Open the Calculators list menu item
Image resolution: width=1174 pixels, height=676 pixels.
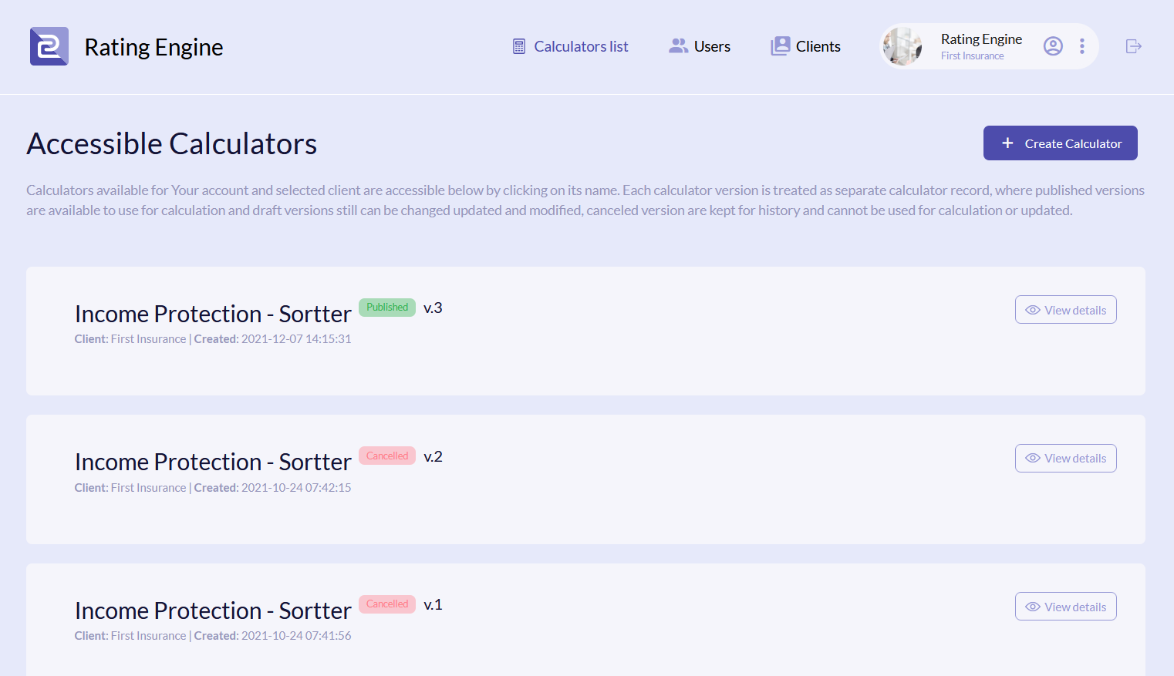click(581, 46)
